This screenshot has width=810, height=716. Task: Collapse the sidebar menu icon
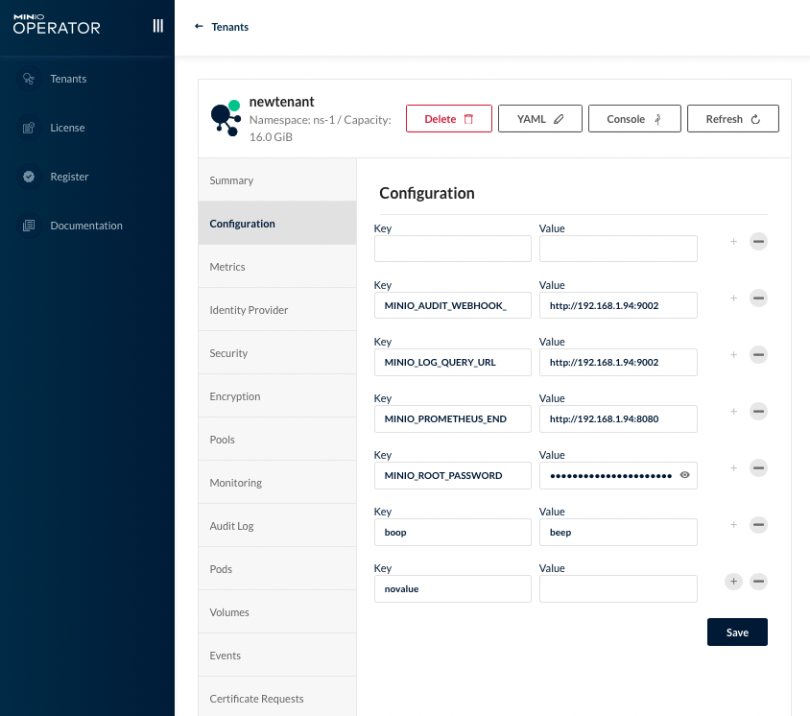coord(158,26)
